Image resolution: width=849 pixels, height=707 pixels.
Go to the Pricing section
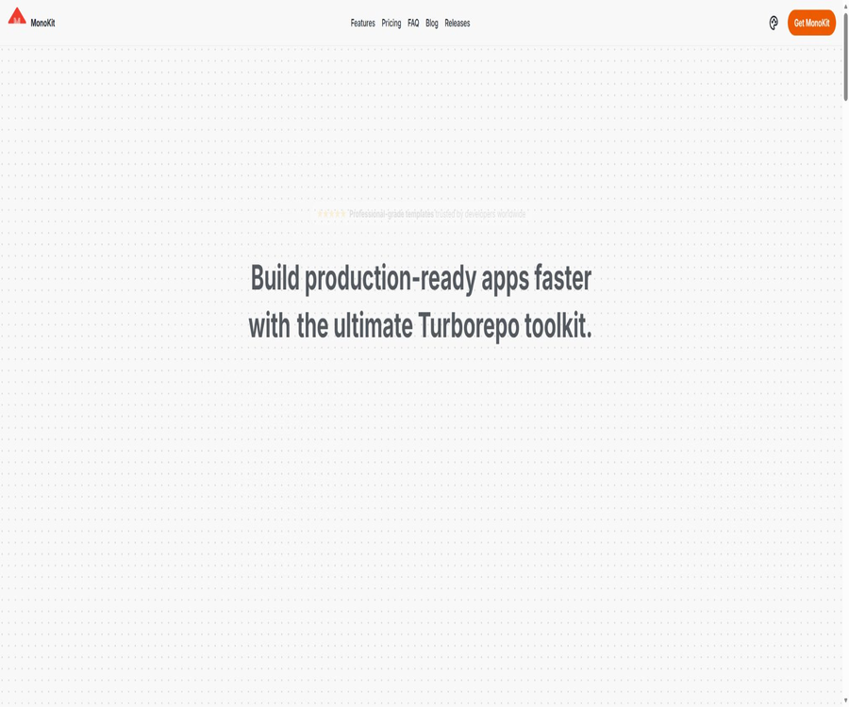[391, 23]
